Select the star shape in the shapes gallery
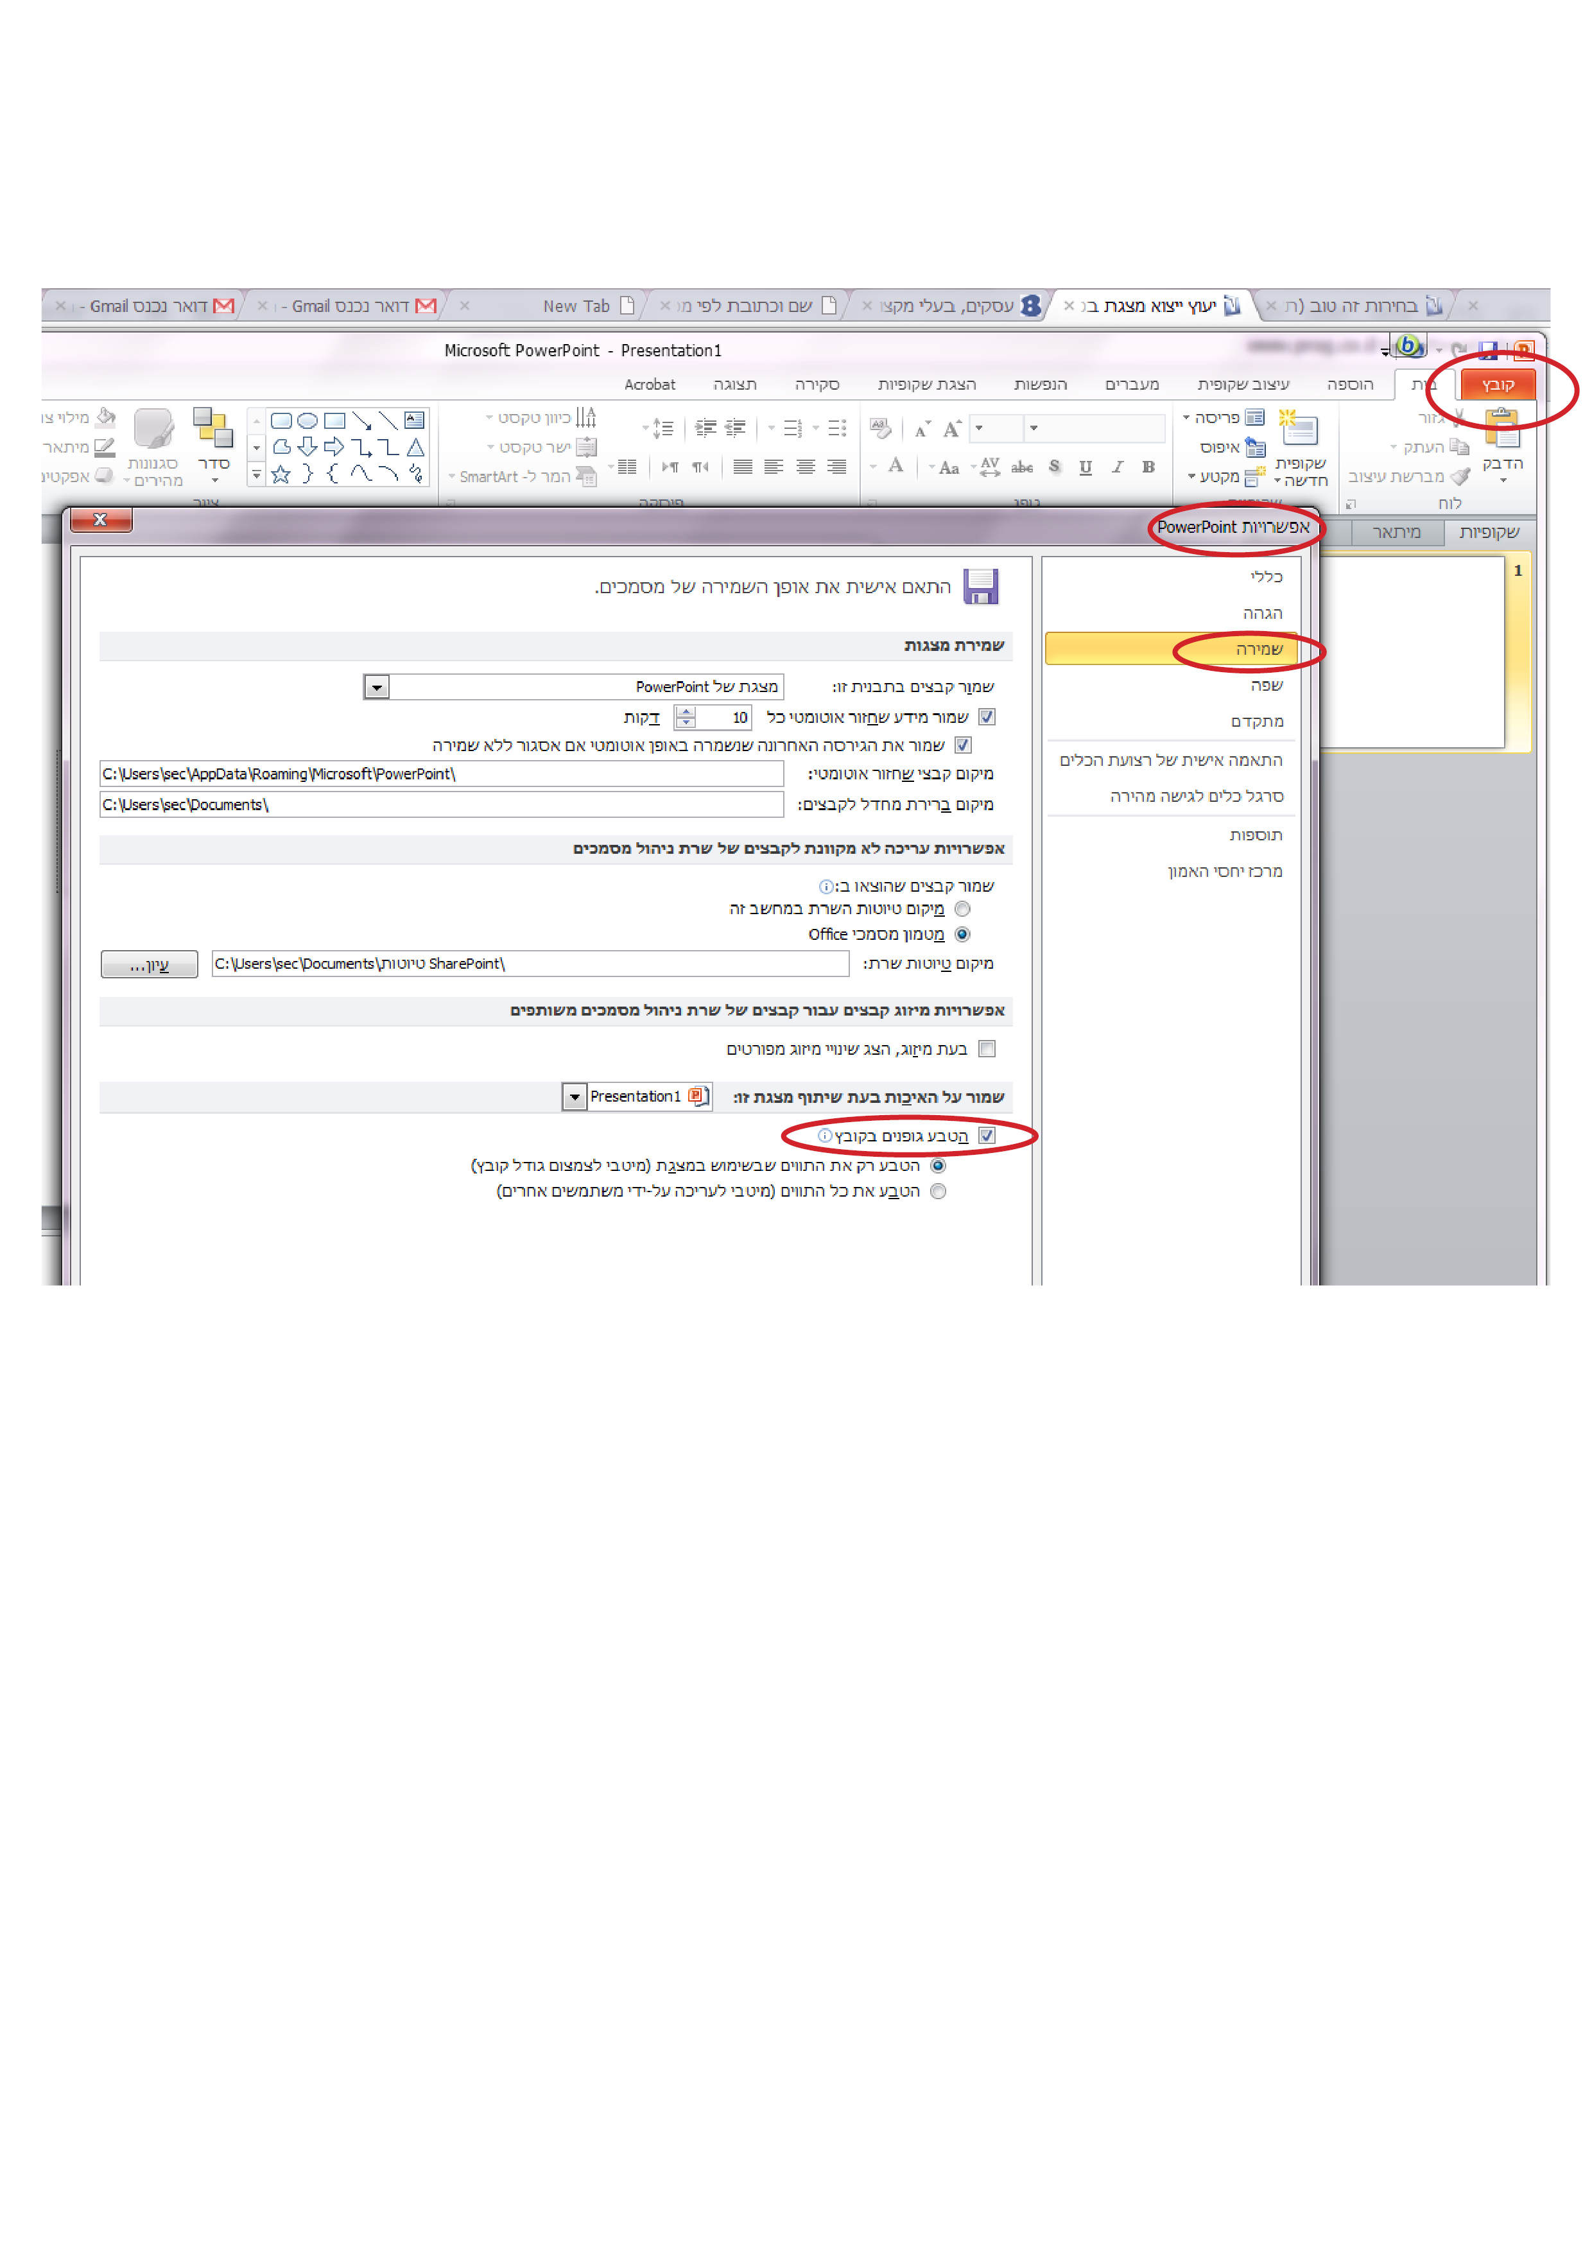Viewport: 1592px width, 2252px height. [281, 474]
